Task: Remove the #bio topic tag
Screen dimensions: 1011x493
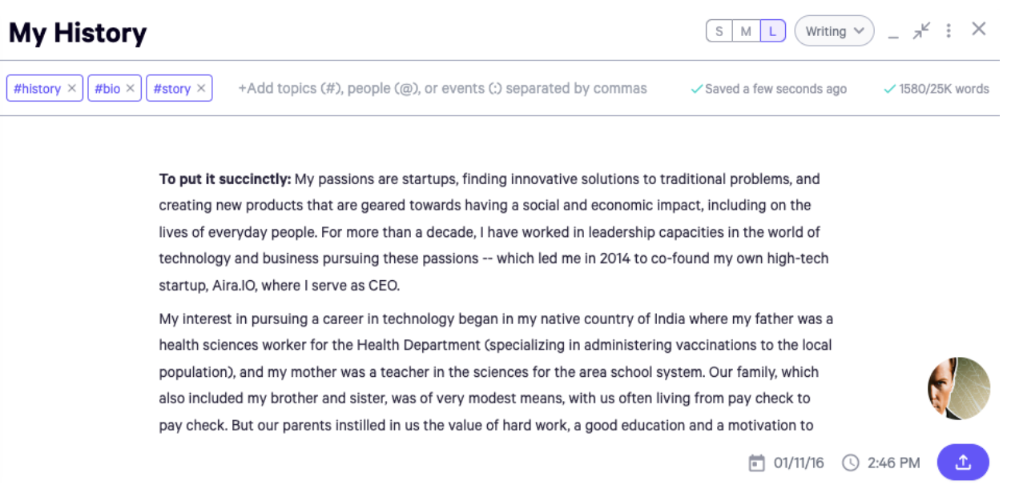Action: (x=131, y=89)
